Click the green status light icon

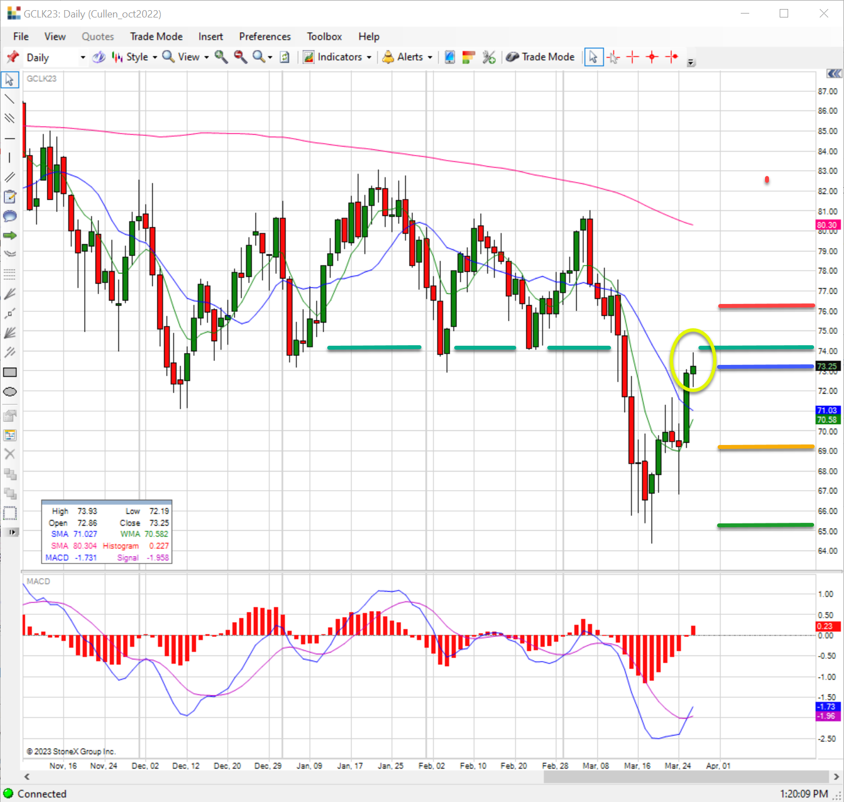point(8,794)
